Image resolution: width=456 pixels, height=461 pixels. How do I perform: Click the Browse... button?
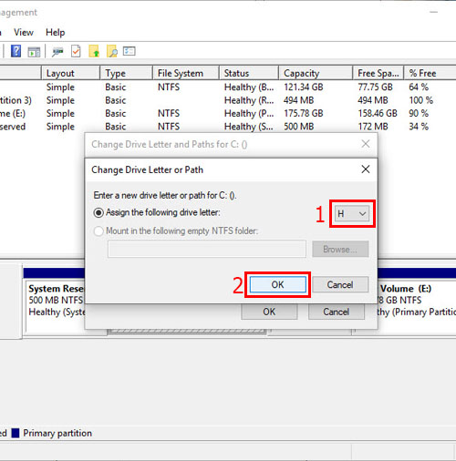[340, 249]
